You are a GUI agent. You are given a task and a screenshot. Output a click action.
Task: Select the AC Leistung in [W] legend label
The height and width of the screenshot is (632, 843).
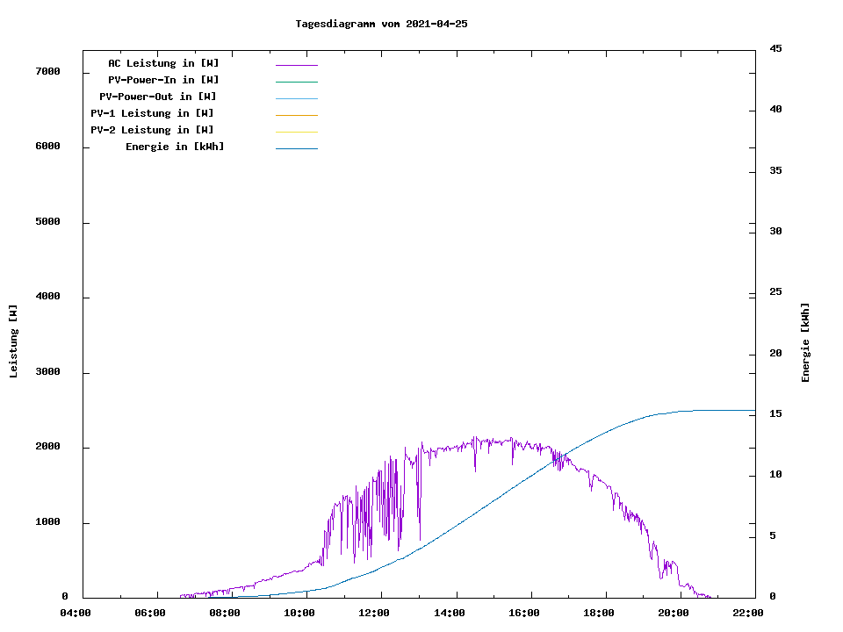click(x=163, y=63)
